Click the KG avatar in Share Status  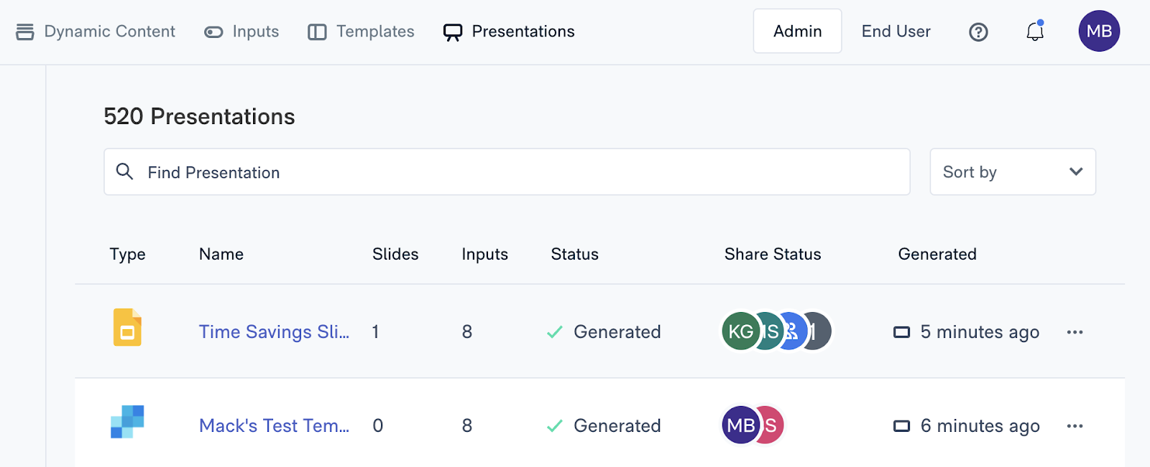click(740, 331)
